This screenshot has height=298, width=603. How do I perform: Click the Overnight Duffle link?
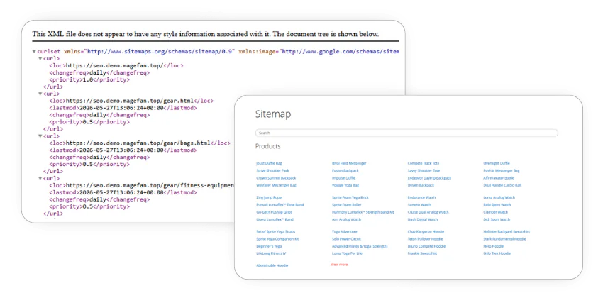[497, 163]
